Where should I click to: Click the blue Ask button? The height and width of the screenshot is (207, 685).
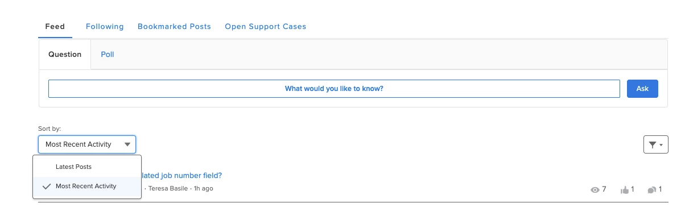pyautogui.click(x=642, y=89)
